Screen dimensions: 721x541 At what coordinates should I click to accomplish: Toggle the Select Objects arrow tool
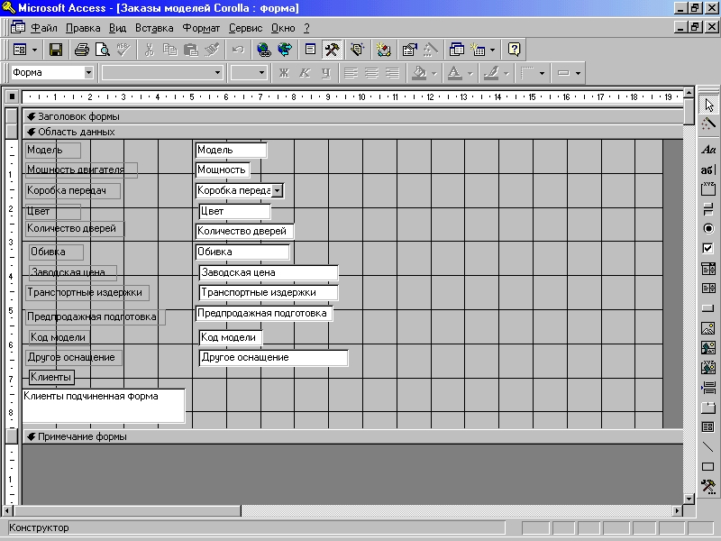[708, 105]
